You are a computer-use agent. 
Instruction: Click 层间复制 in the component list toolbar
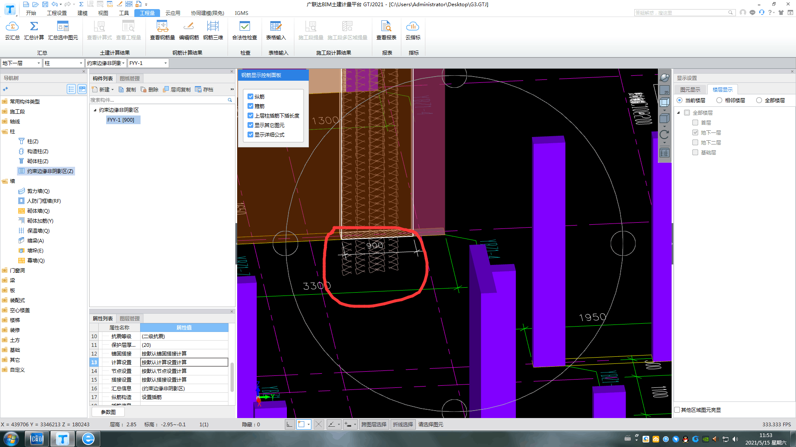177,89
